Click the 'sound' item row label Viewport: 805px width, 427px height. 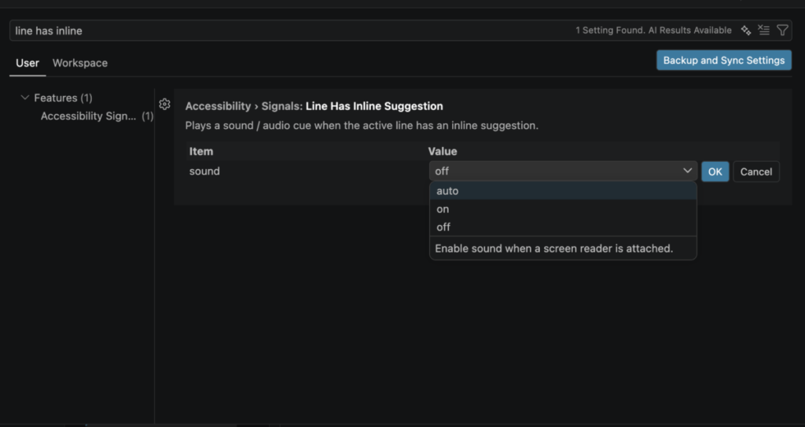pos(204,171)
